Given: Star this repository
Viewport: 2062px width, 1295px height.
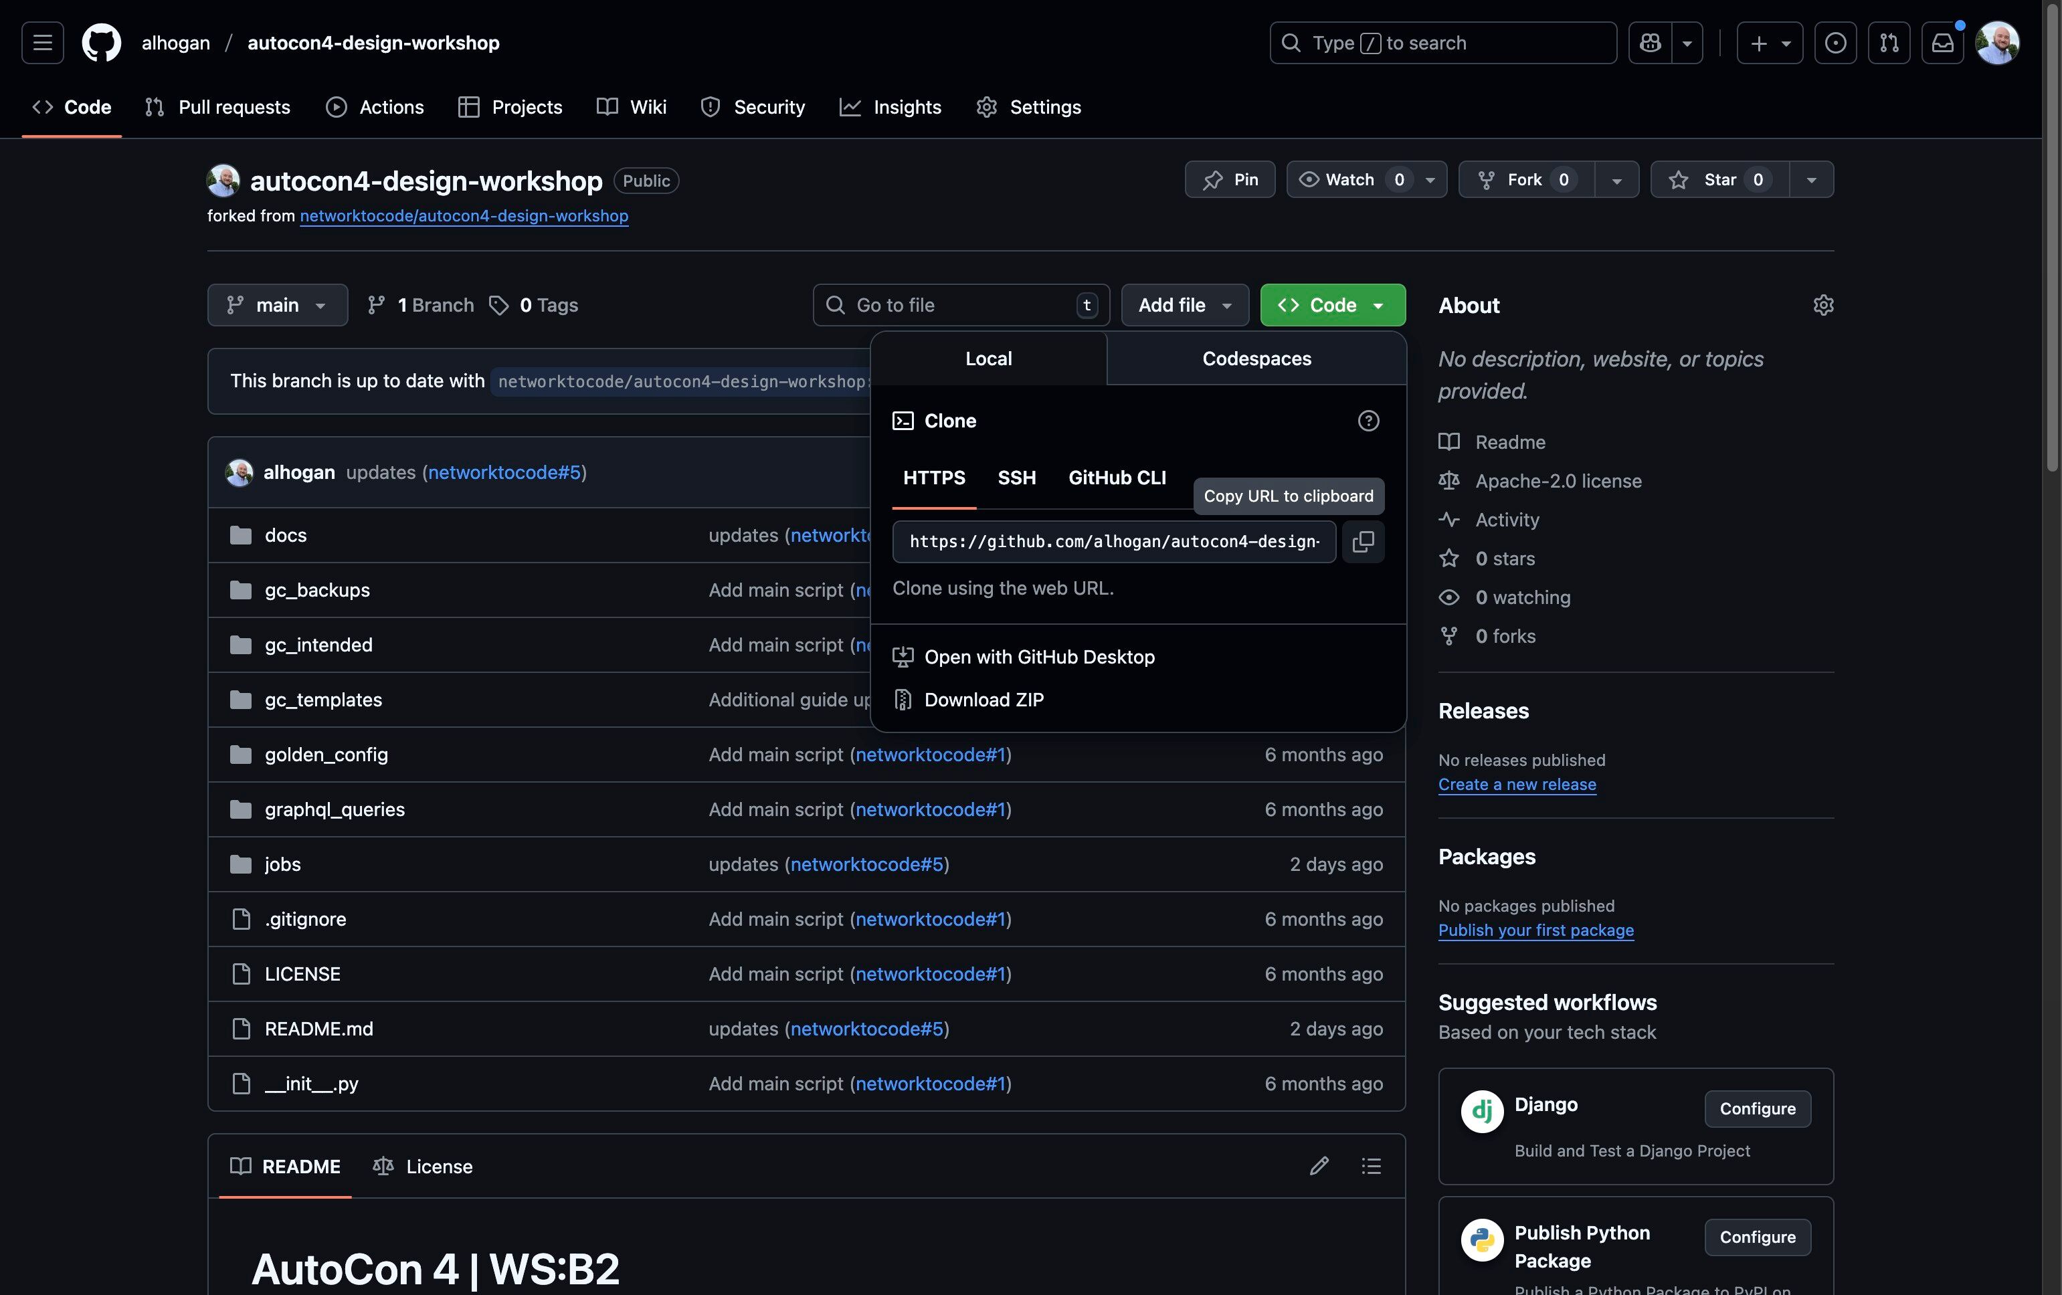Looking at the screenshot, I should (1719, 180).
